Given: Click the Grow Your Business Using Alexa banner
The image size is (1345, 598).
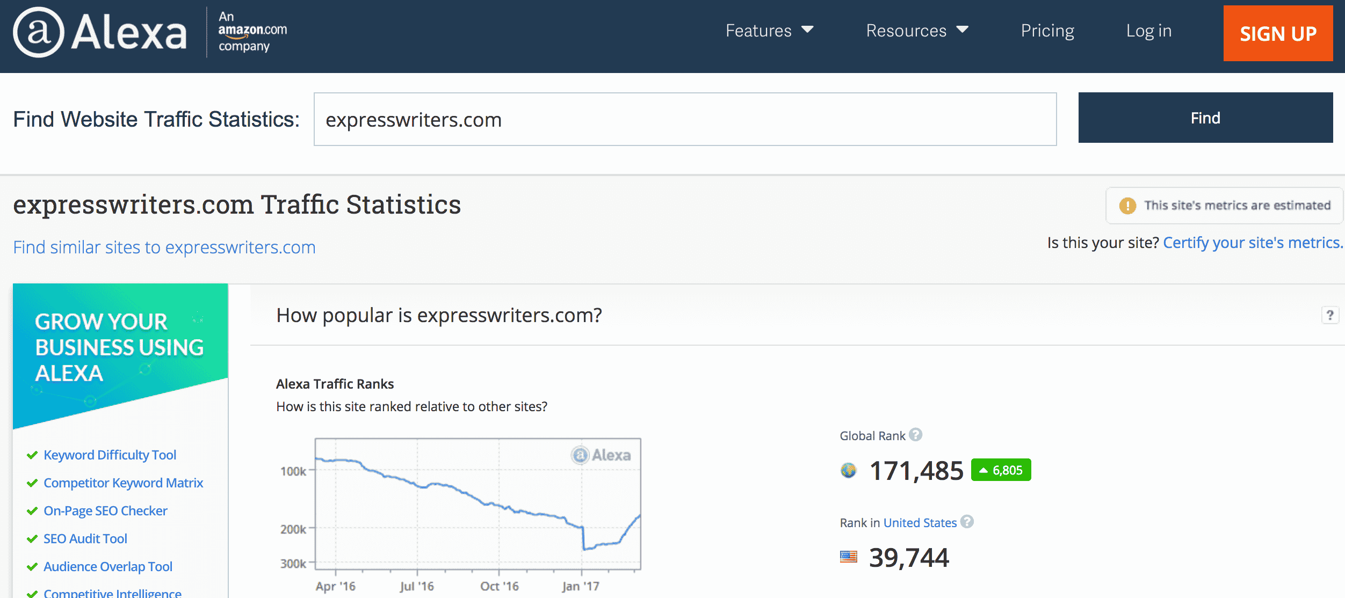Looking at the screenshot, I should (x=120, y=356).
